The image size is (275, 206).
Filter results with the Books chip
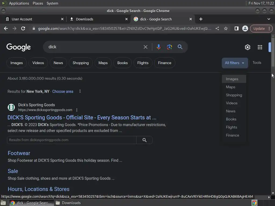click(122, 63)
